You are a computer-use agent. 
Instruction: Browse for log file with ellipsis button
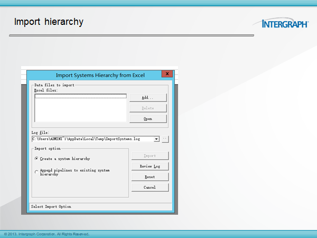(x=165, y=139)
